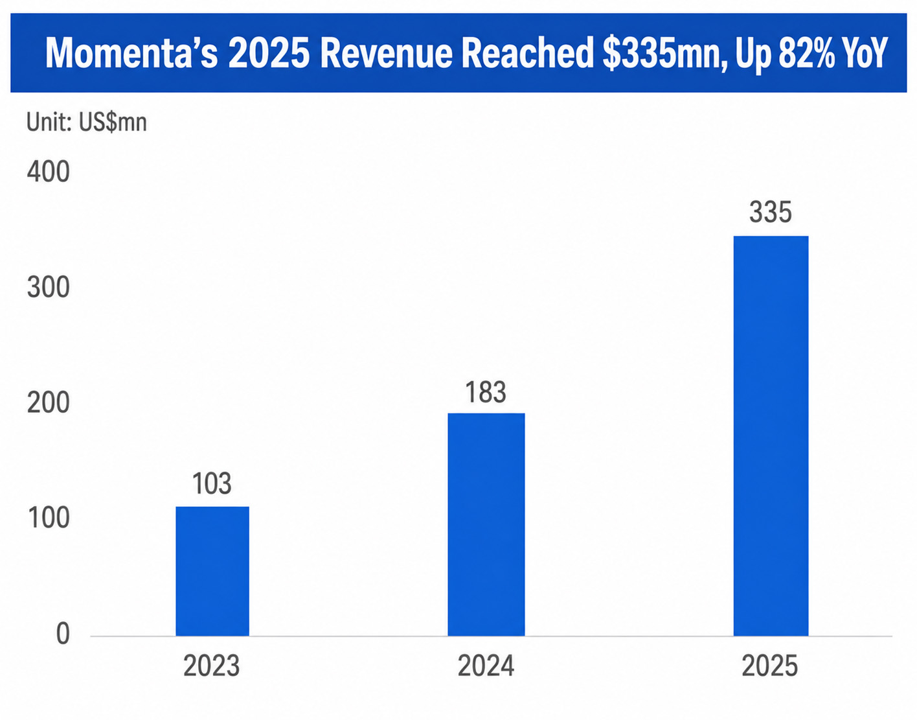Select the blue bar for 2024
917x720 pixels.
point(486,524)
